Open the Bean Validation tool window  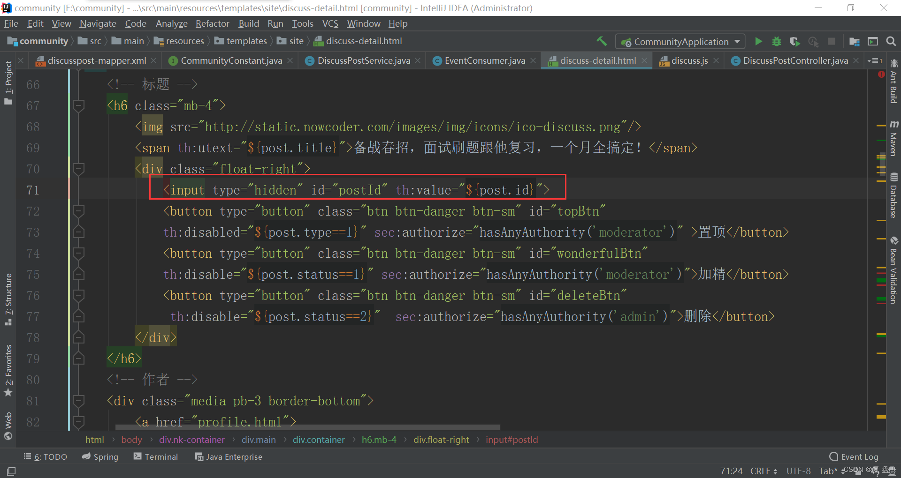coord(893,270)
